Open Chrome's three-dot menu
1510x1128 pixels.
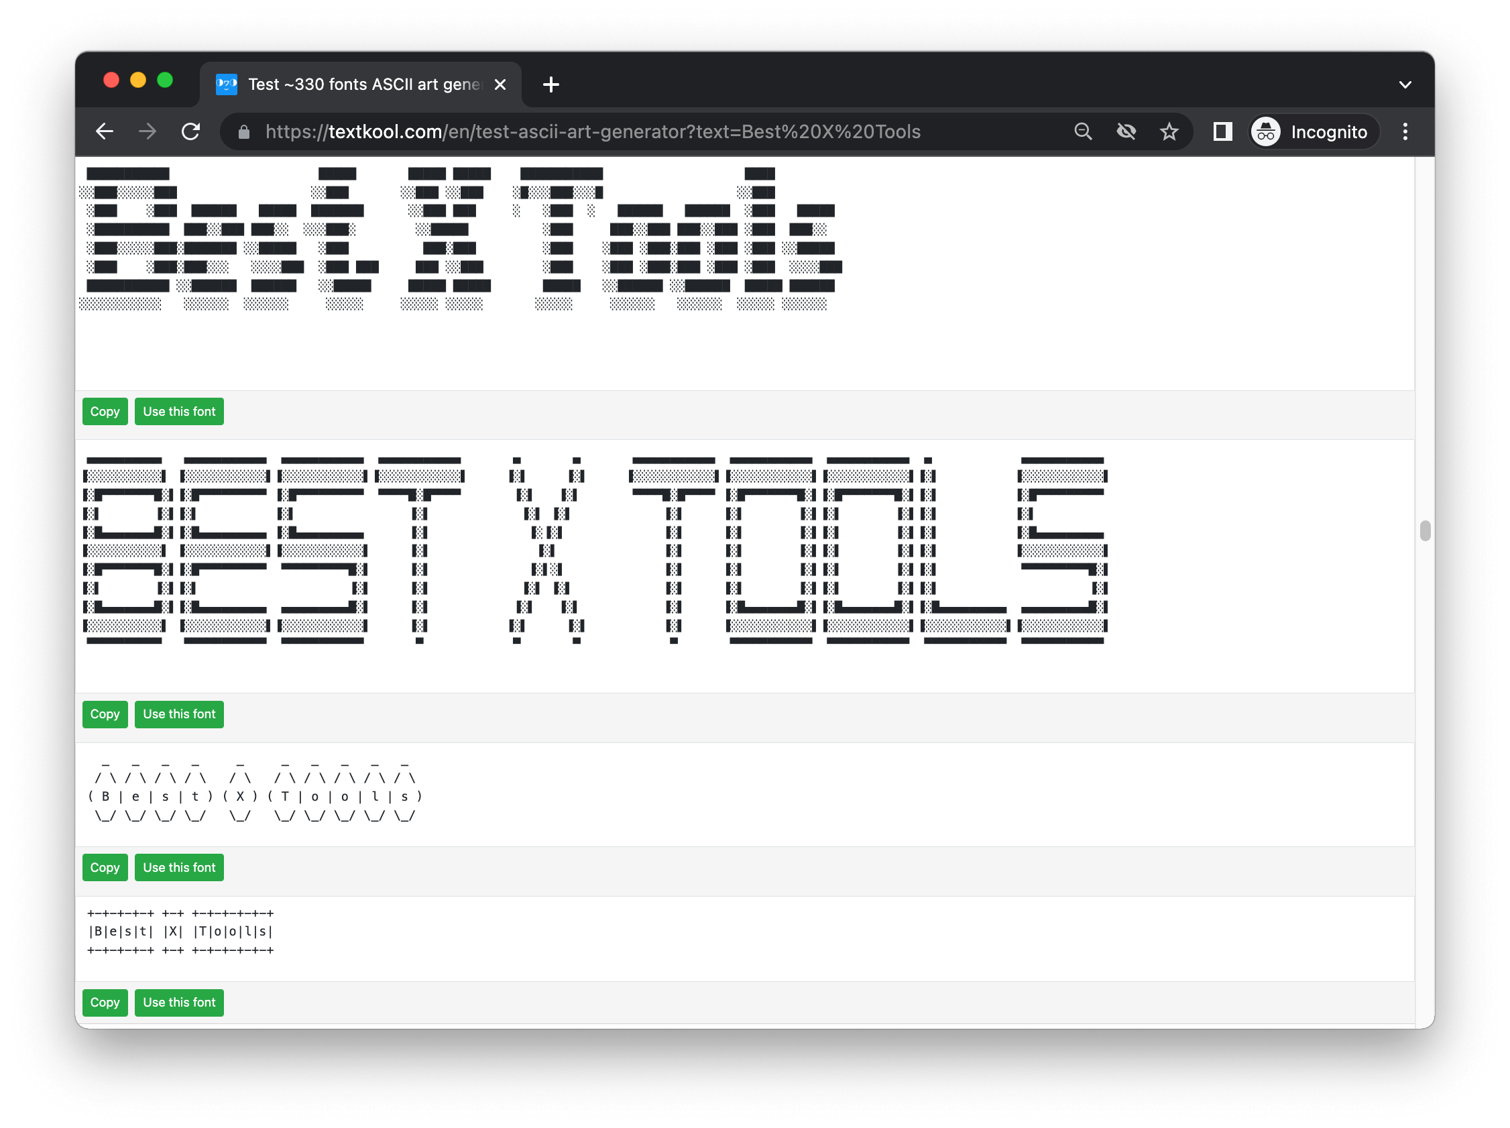click(x=1405, y=132)
